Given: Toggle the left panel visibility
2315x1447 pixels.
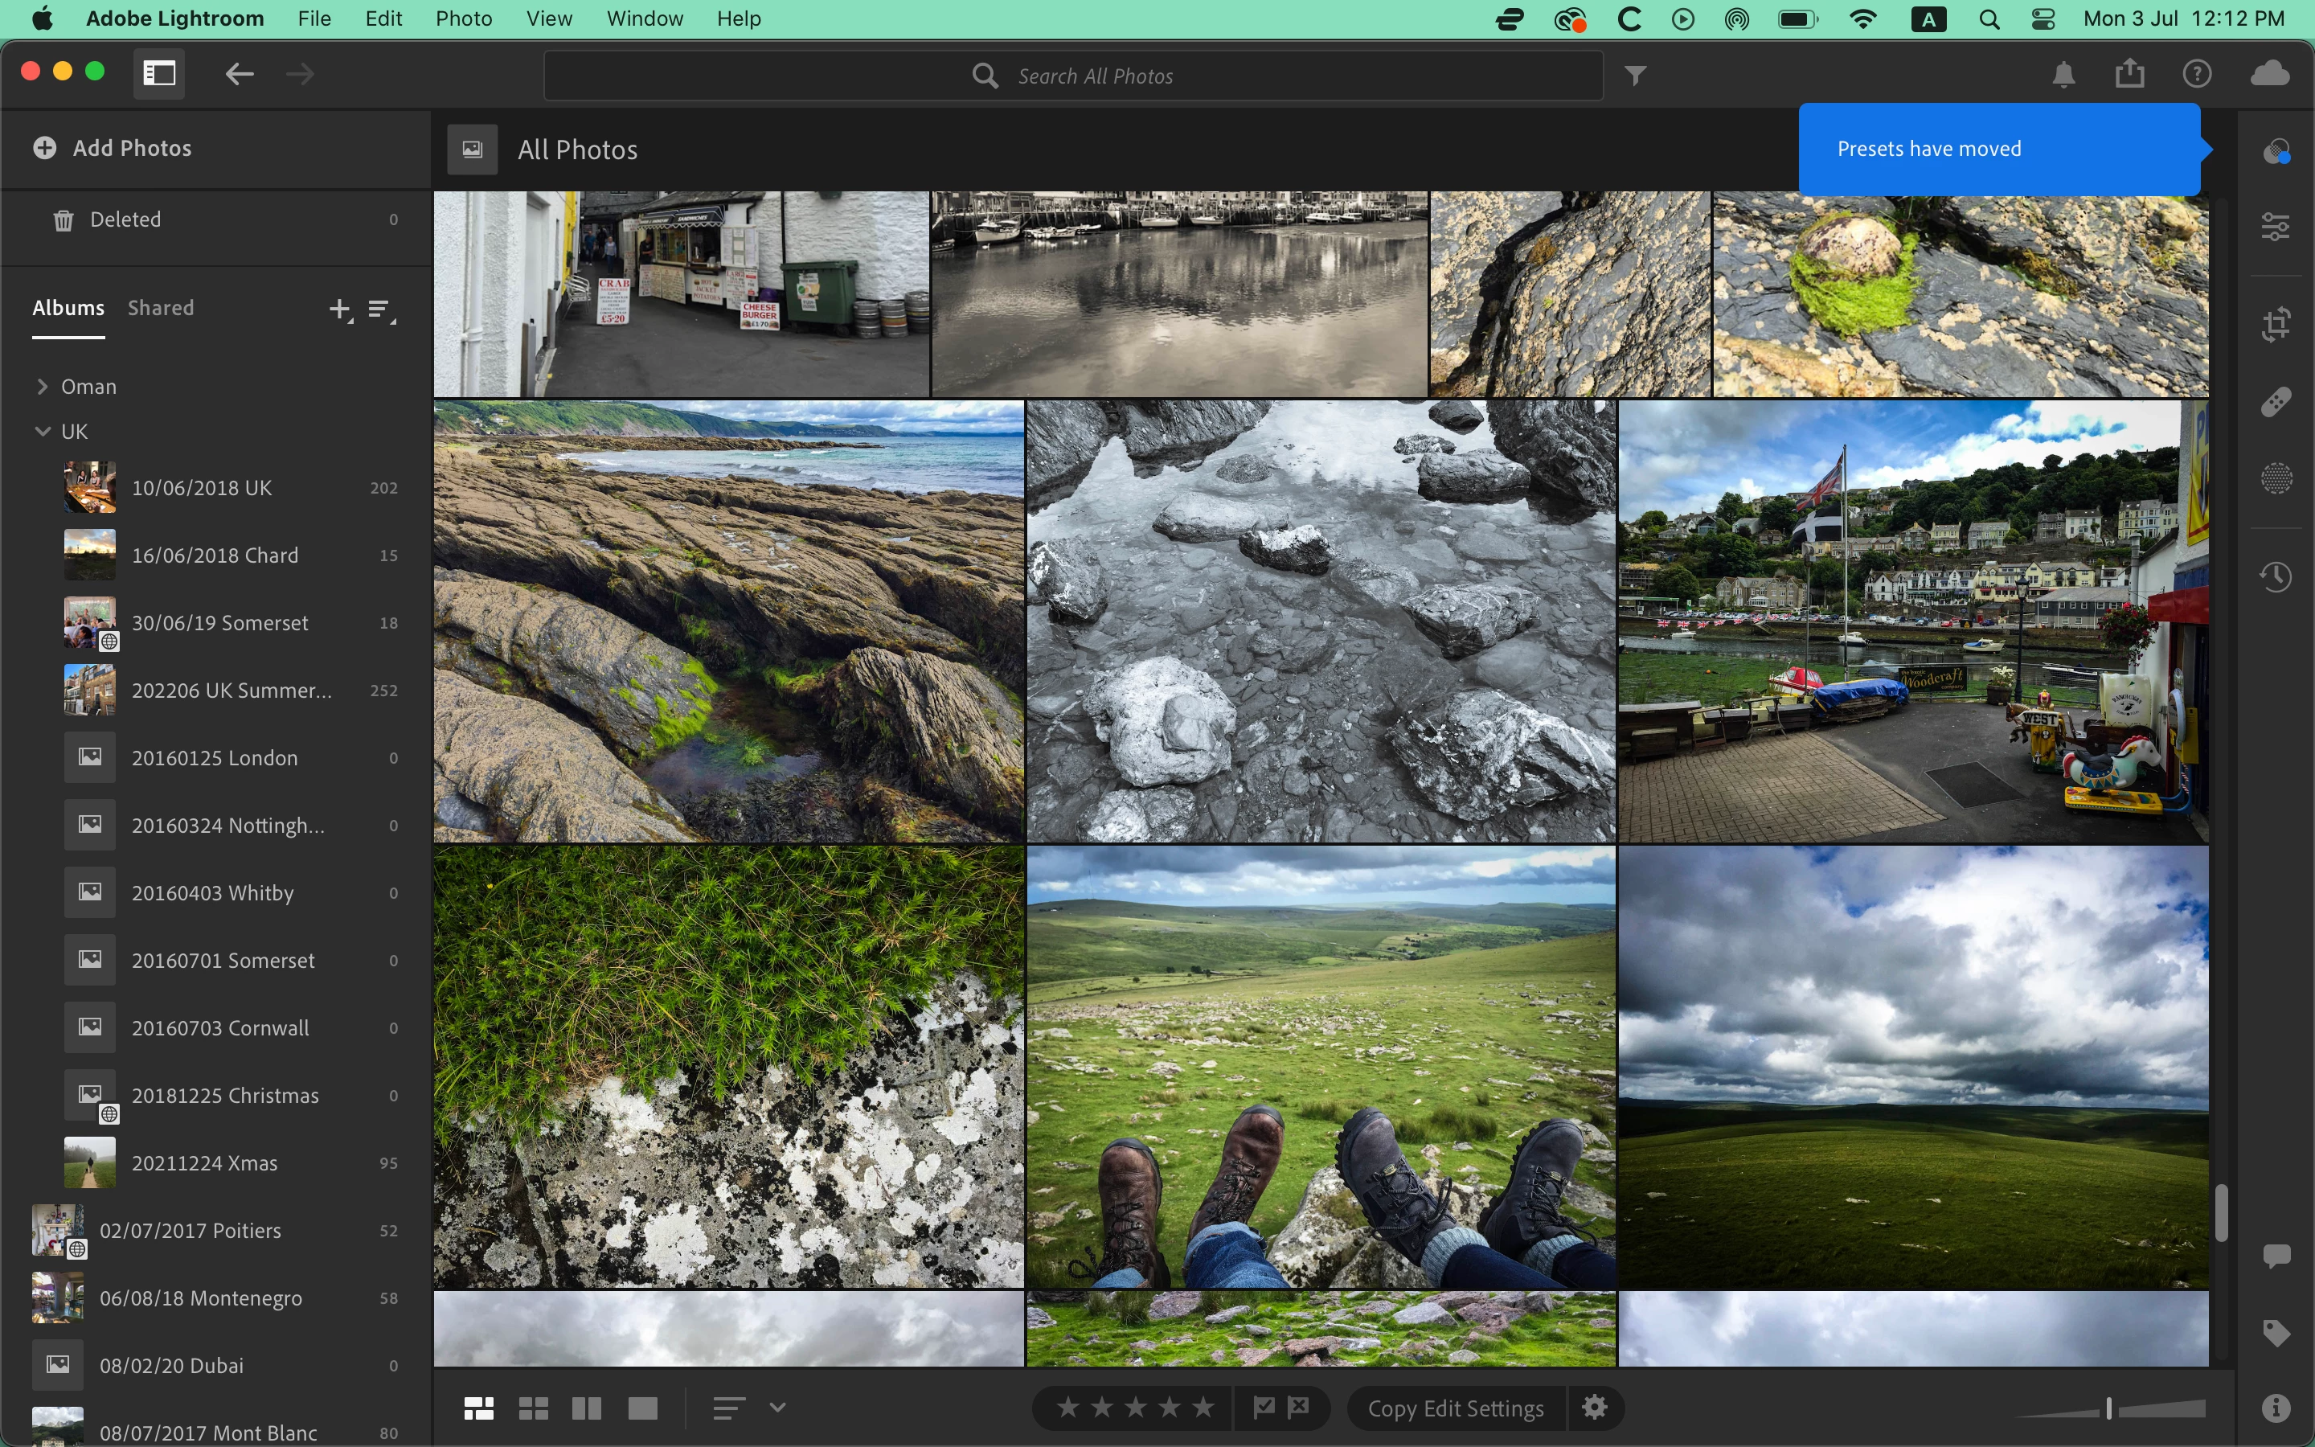Looking at the screenshot, I should point(159,74).
